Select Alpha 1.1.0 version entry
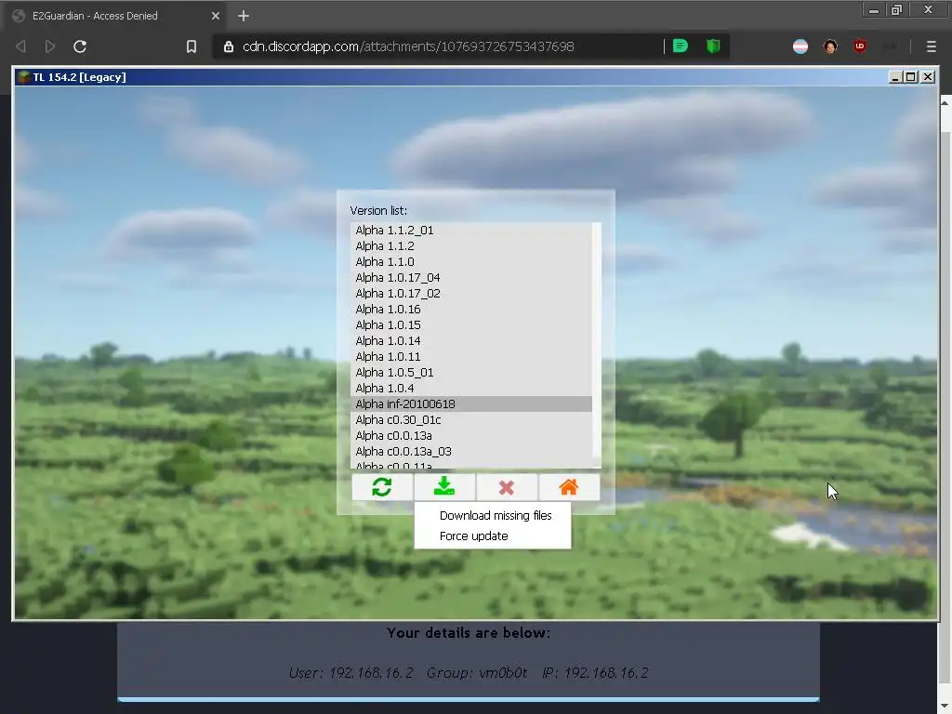Image resolution: width=952 pixels, height=714 pixels. pyautogui.click(x=471, y=261)
